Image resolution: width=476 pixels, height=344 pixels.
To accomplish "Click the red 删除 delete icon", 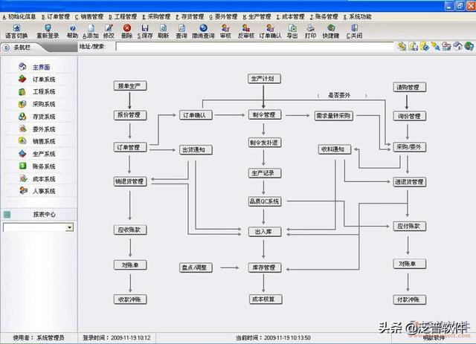I will tap(127, 28).
